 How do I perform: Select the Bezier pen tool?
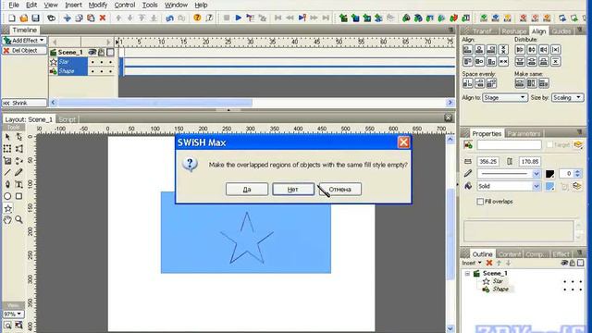(7, 185)
